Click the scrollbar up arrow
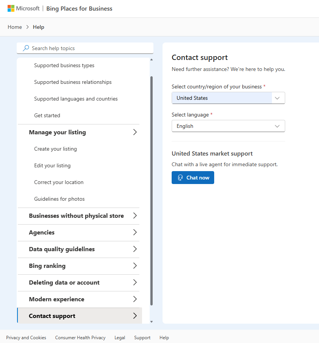 [x=151, y=59]
